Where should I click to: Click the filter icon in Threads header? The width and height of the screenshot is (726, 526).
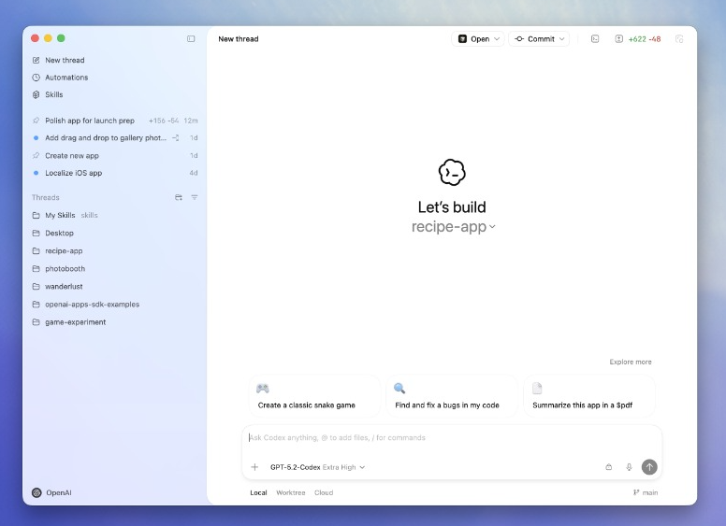(x=195, y=197)
